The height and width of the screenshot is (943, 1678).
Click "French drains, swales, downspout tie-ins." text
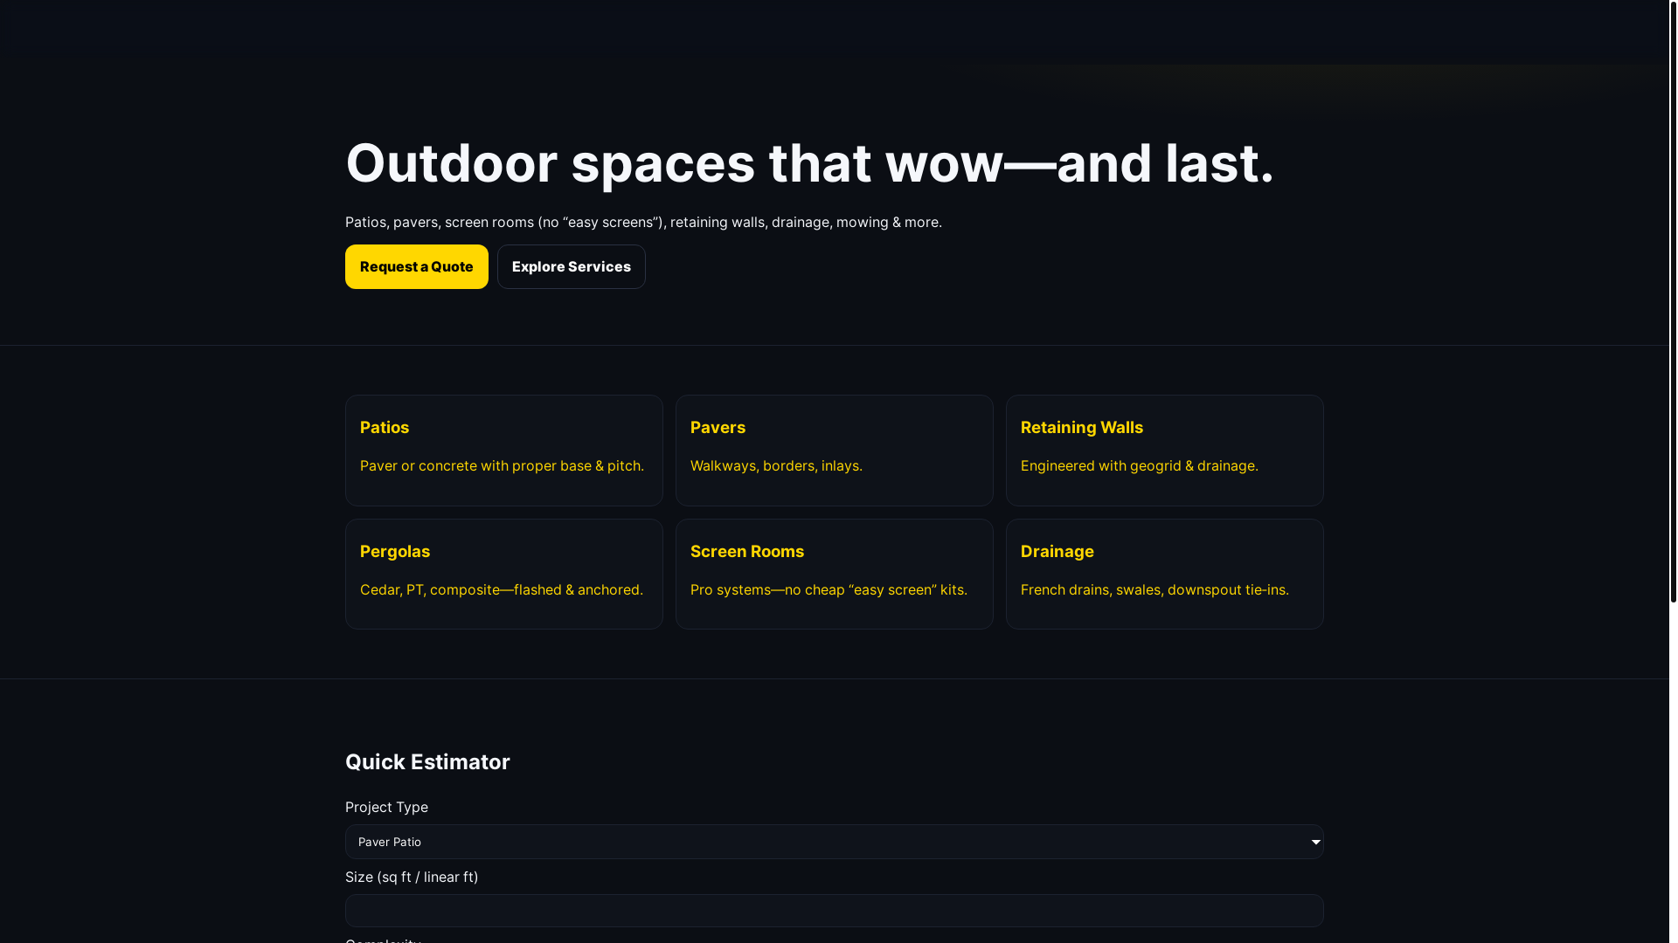coord(1154,590)
